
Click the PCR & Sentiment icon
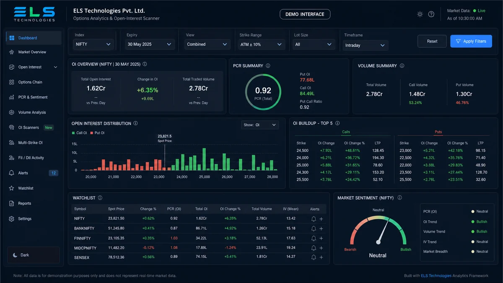pos(11,97)
